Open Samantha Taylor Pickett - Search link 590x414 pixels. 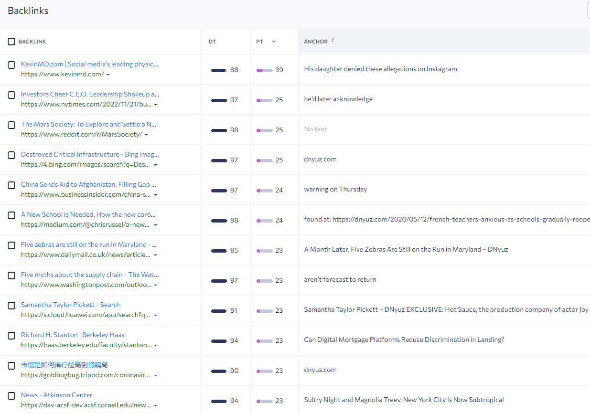pos(71,305)
